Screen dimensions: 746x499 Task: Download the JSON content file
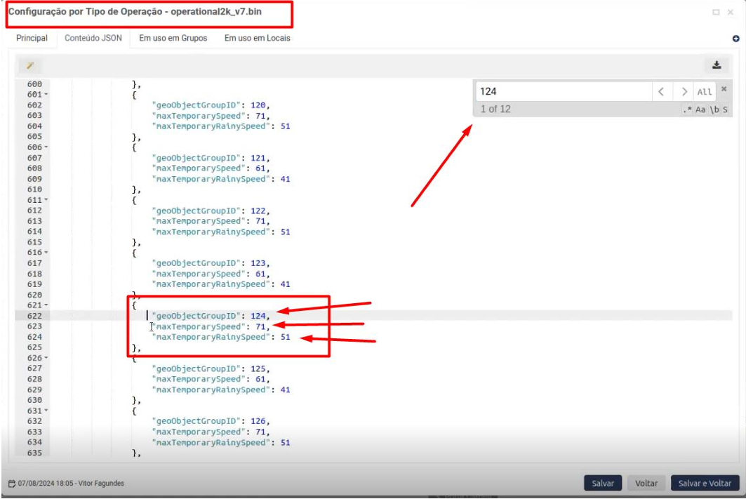click(x=716, y=65)
